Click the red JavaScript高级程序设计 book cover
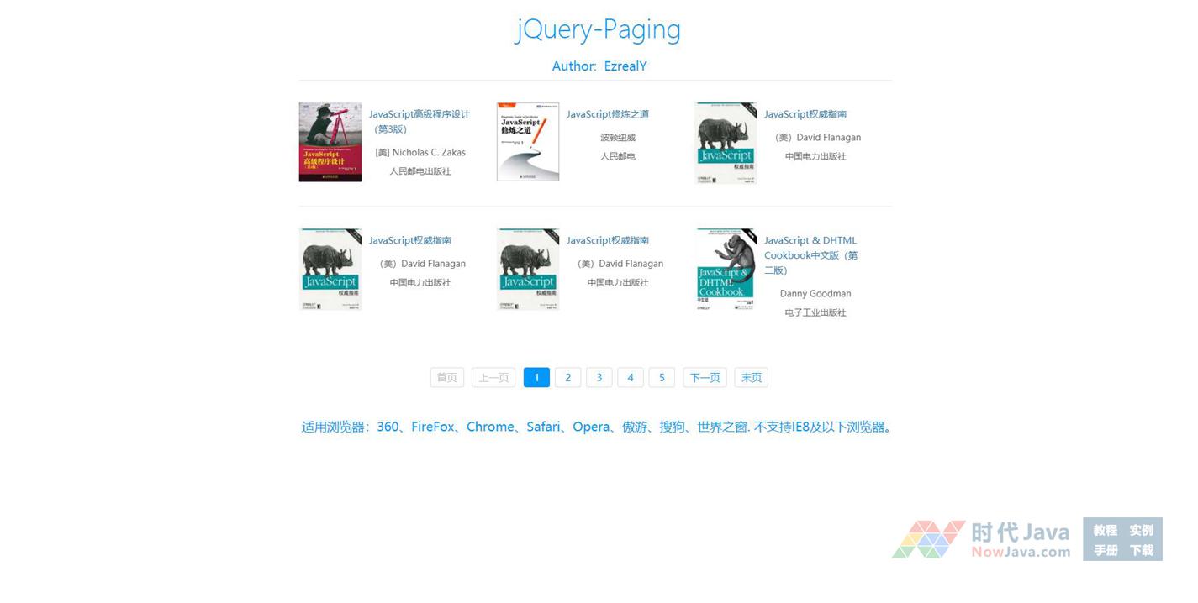 tap(330, 142)
